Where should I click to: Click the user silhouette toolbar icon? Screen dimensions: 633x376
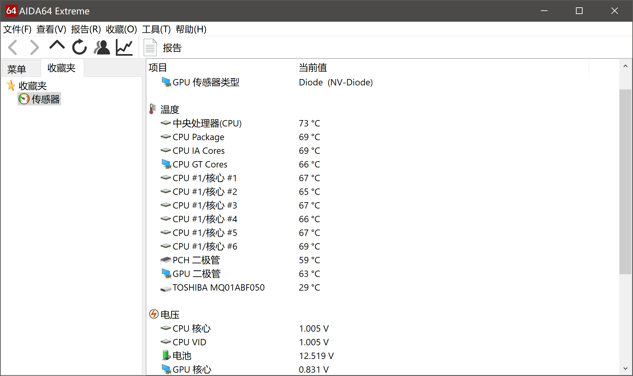pyautogui.click(x=102, y=47)
